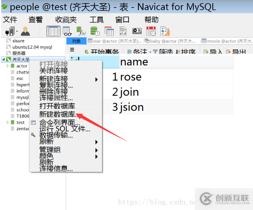
Task: Open the Model toolbar icon
Action: 165,31
